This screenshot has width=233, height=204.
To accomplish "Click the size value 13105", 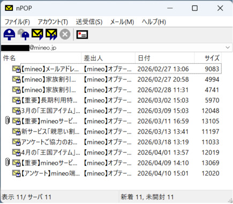I will point(211,121).
